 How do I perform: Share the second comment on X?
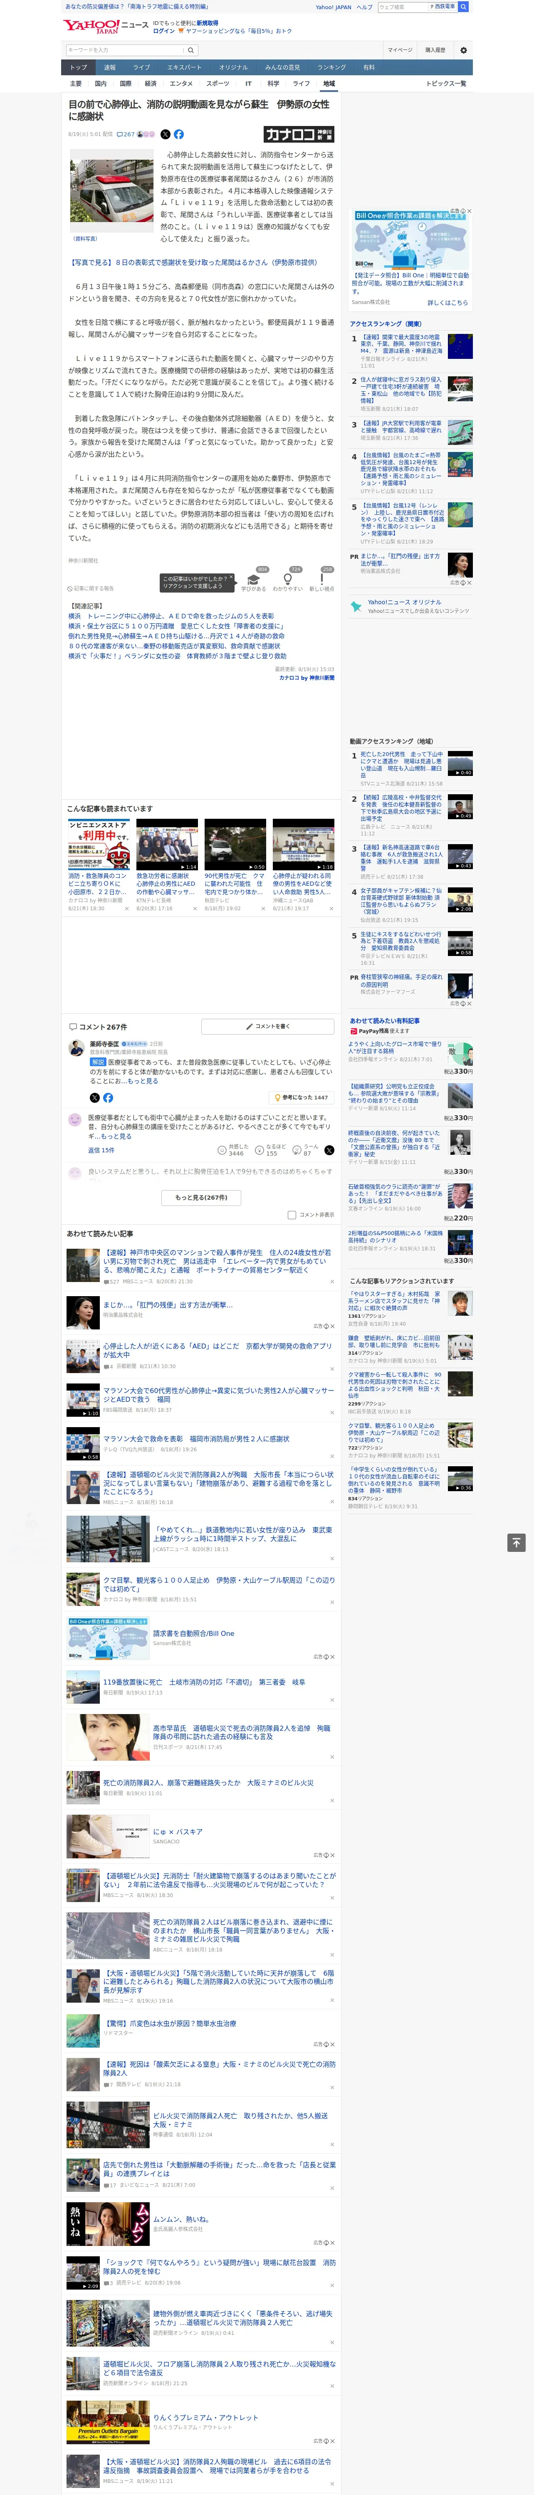coord(329,1150)
